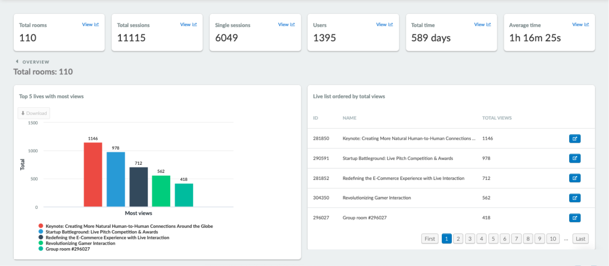609x266 pixels.
Task: Toggle teal Group room #296027 legend dot
Action: (x=41, y=249)
